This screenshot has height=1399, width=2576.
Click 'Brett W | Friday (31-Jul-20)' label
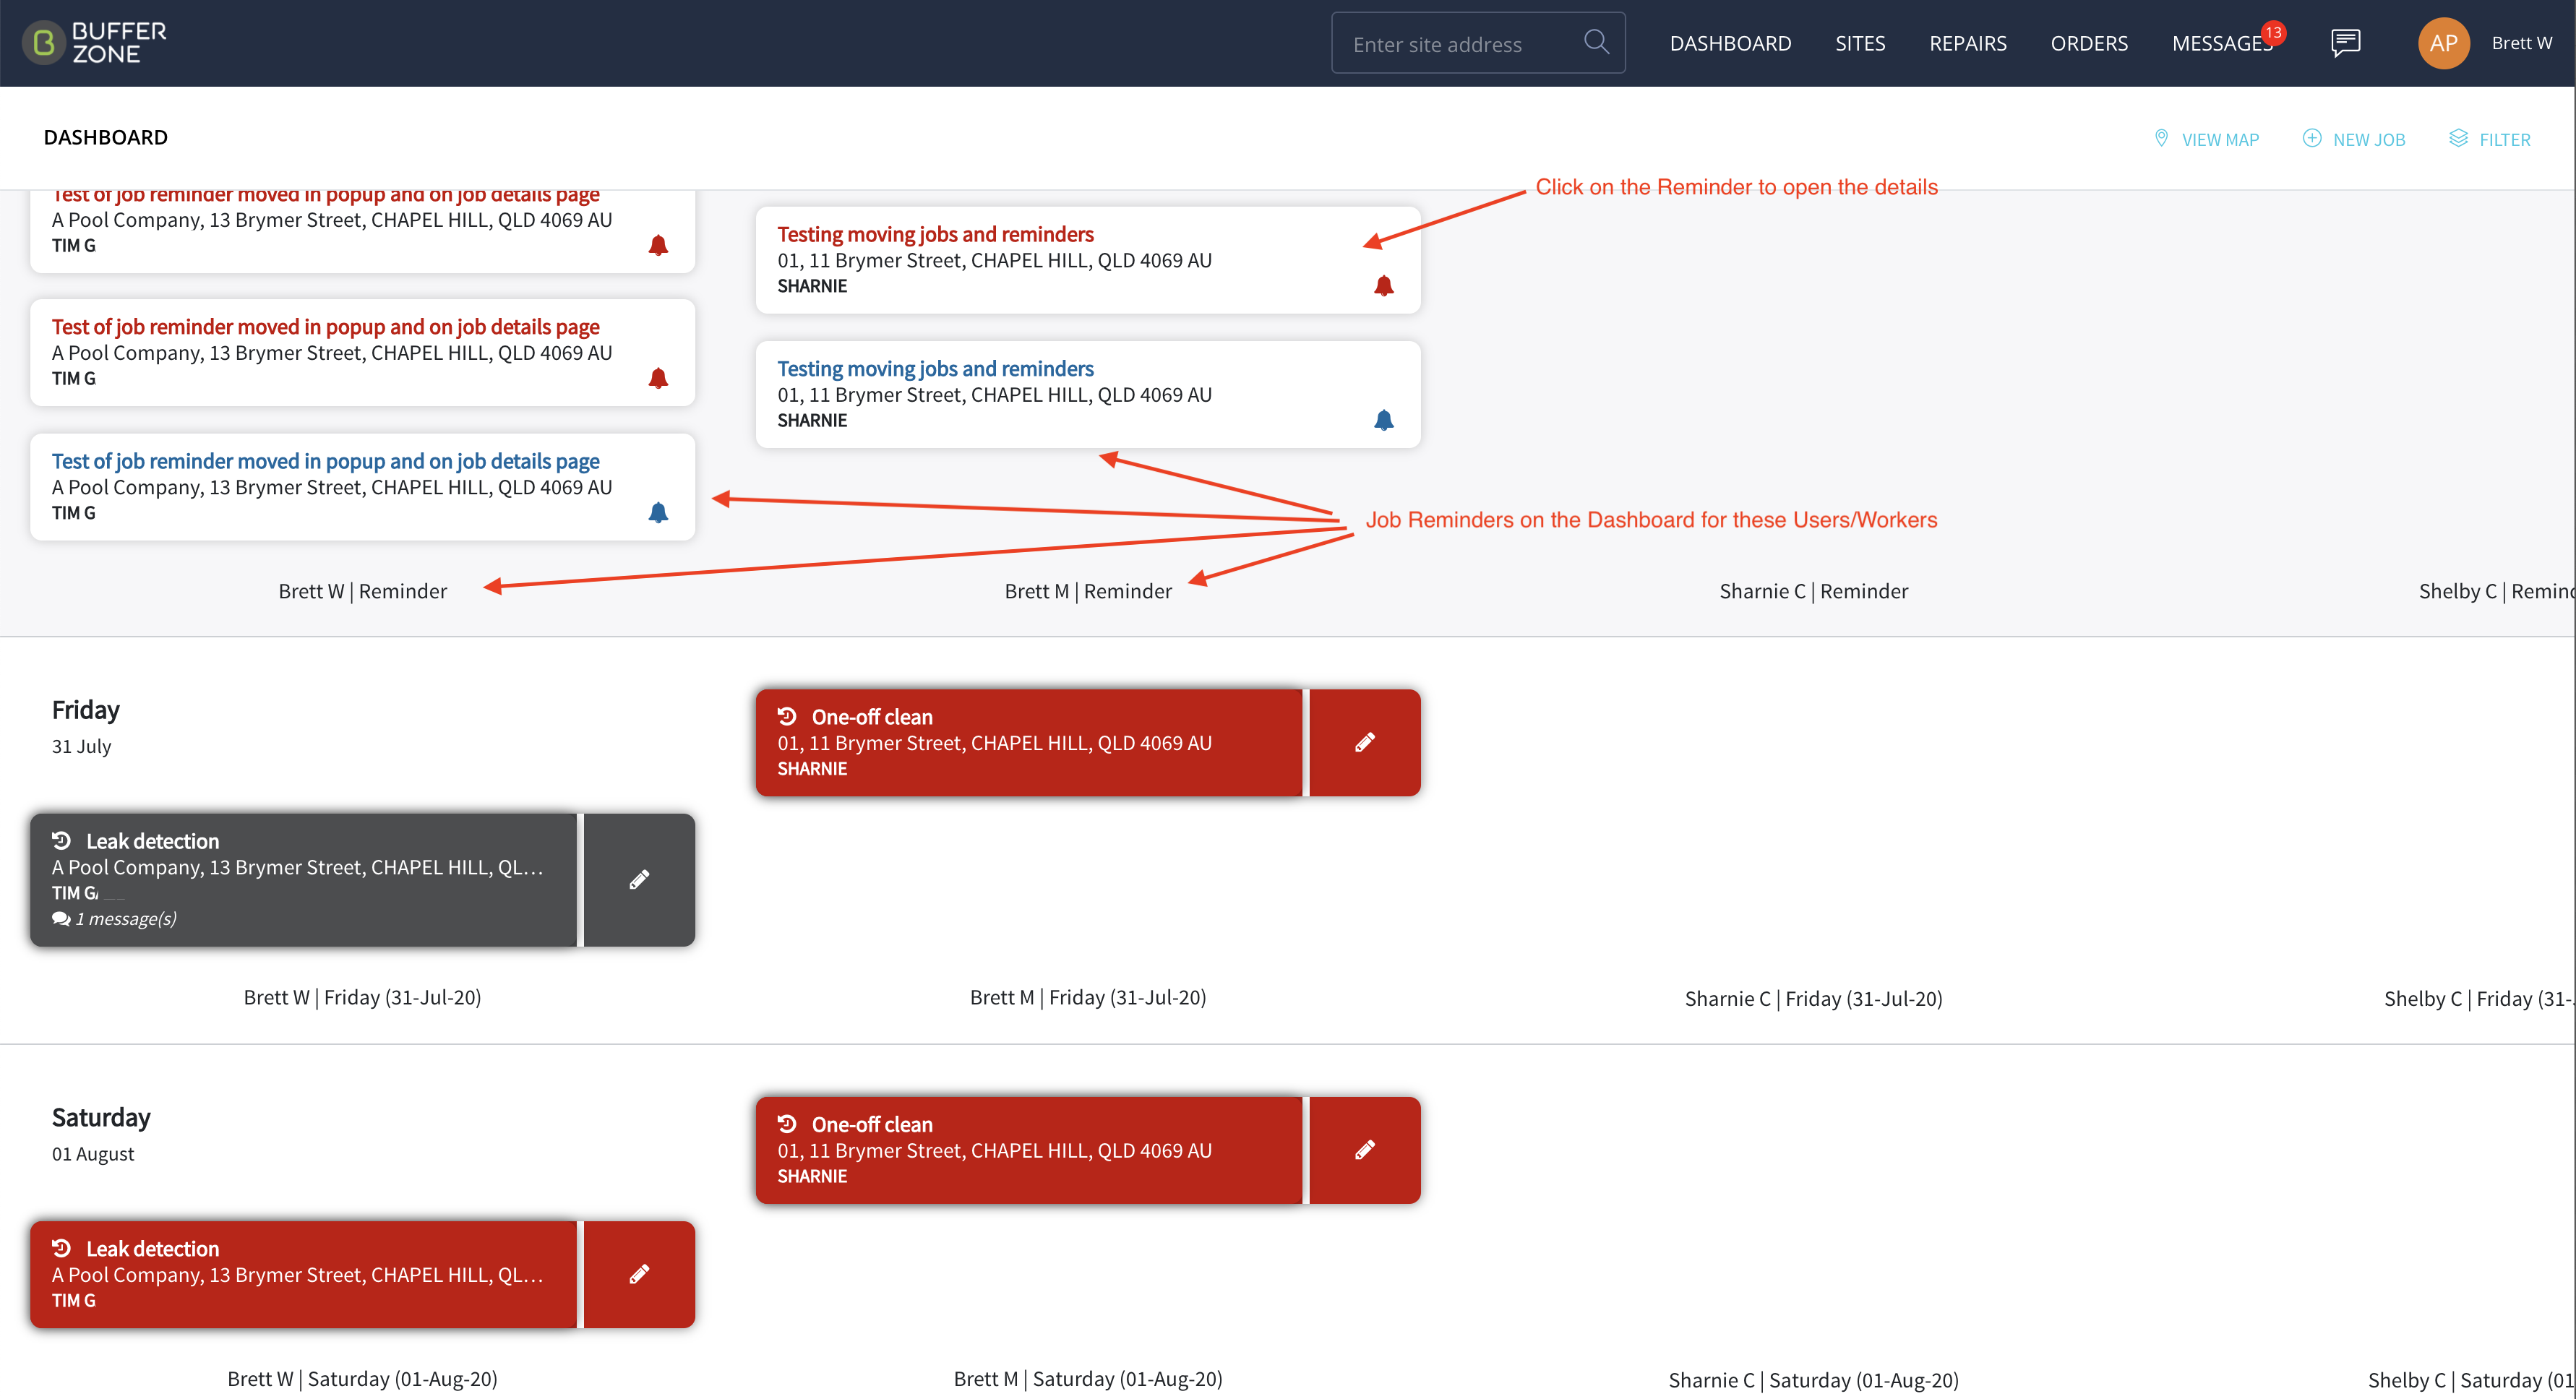(x=362, y=997)
